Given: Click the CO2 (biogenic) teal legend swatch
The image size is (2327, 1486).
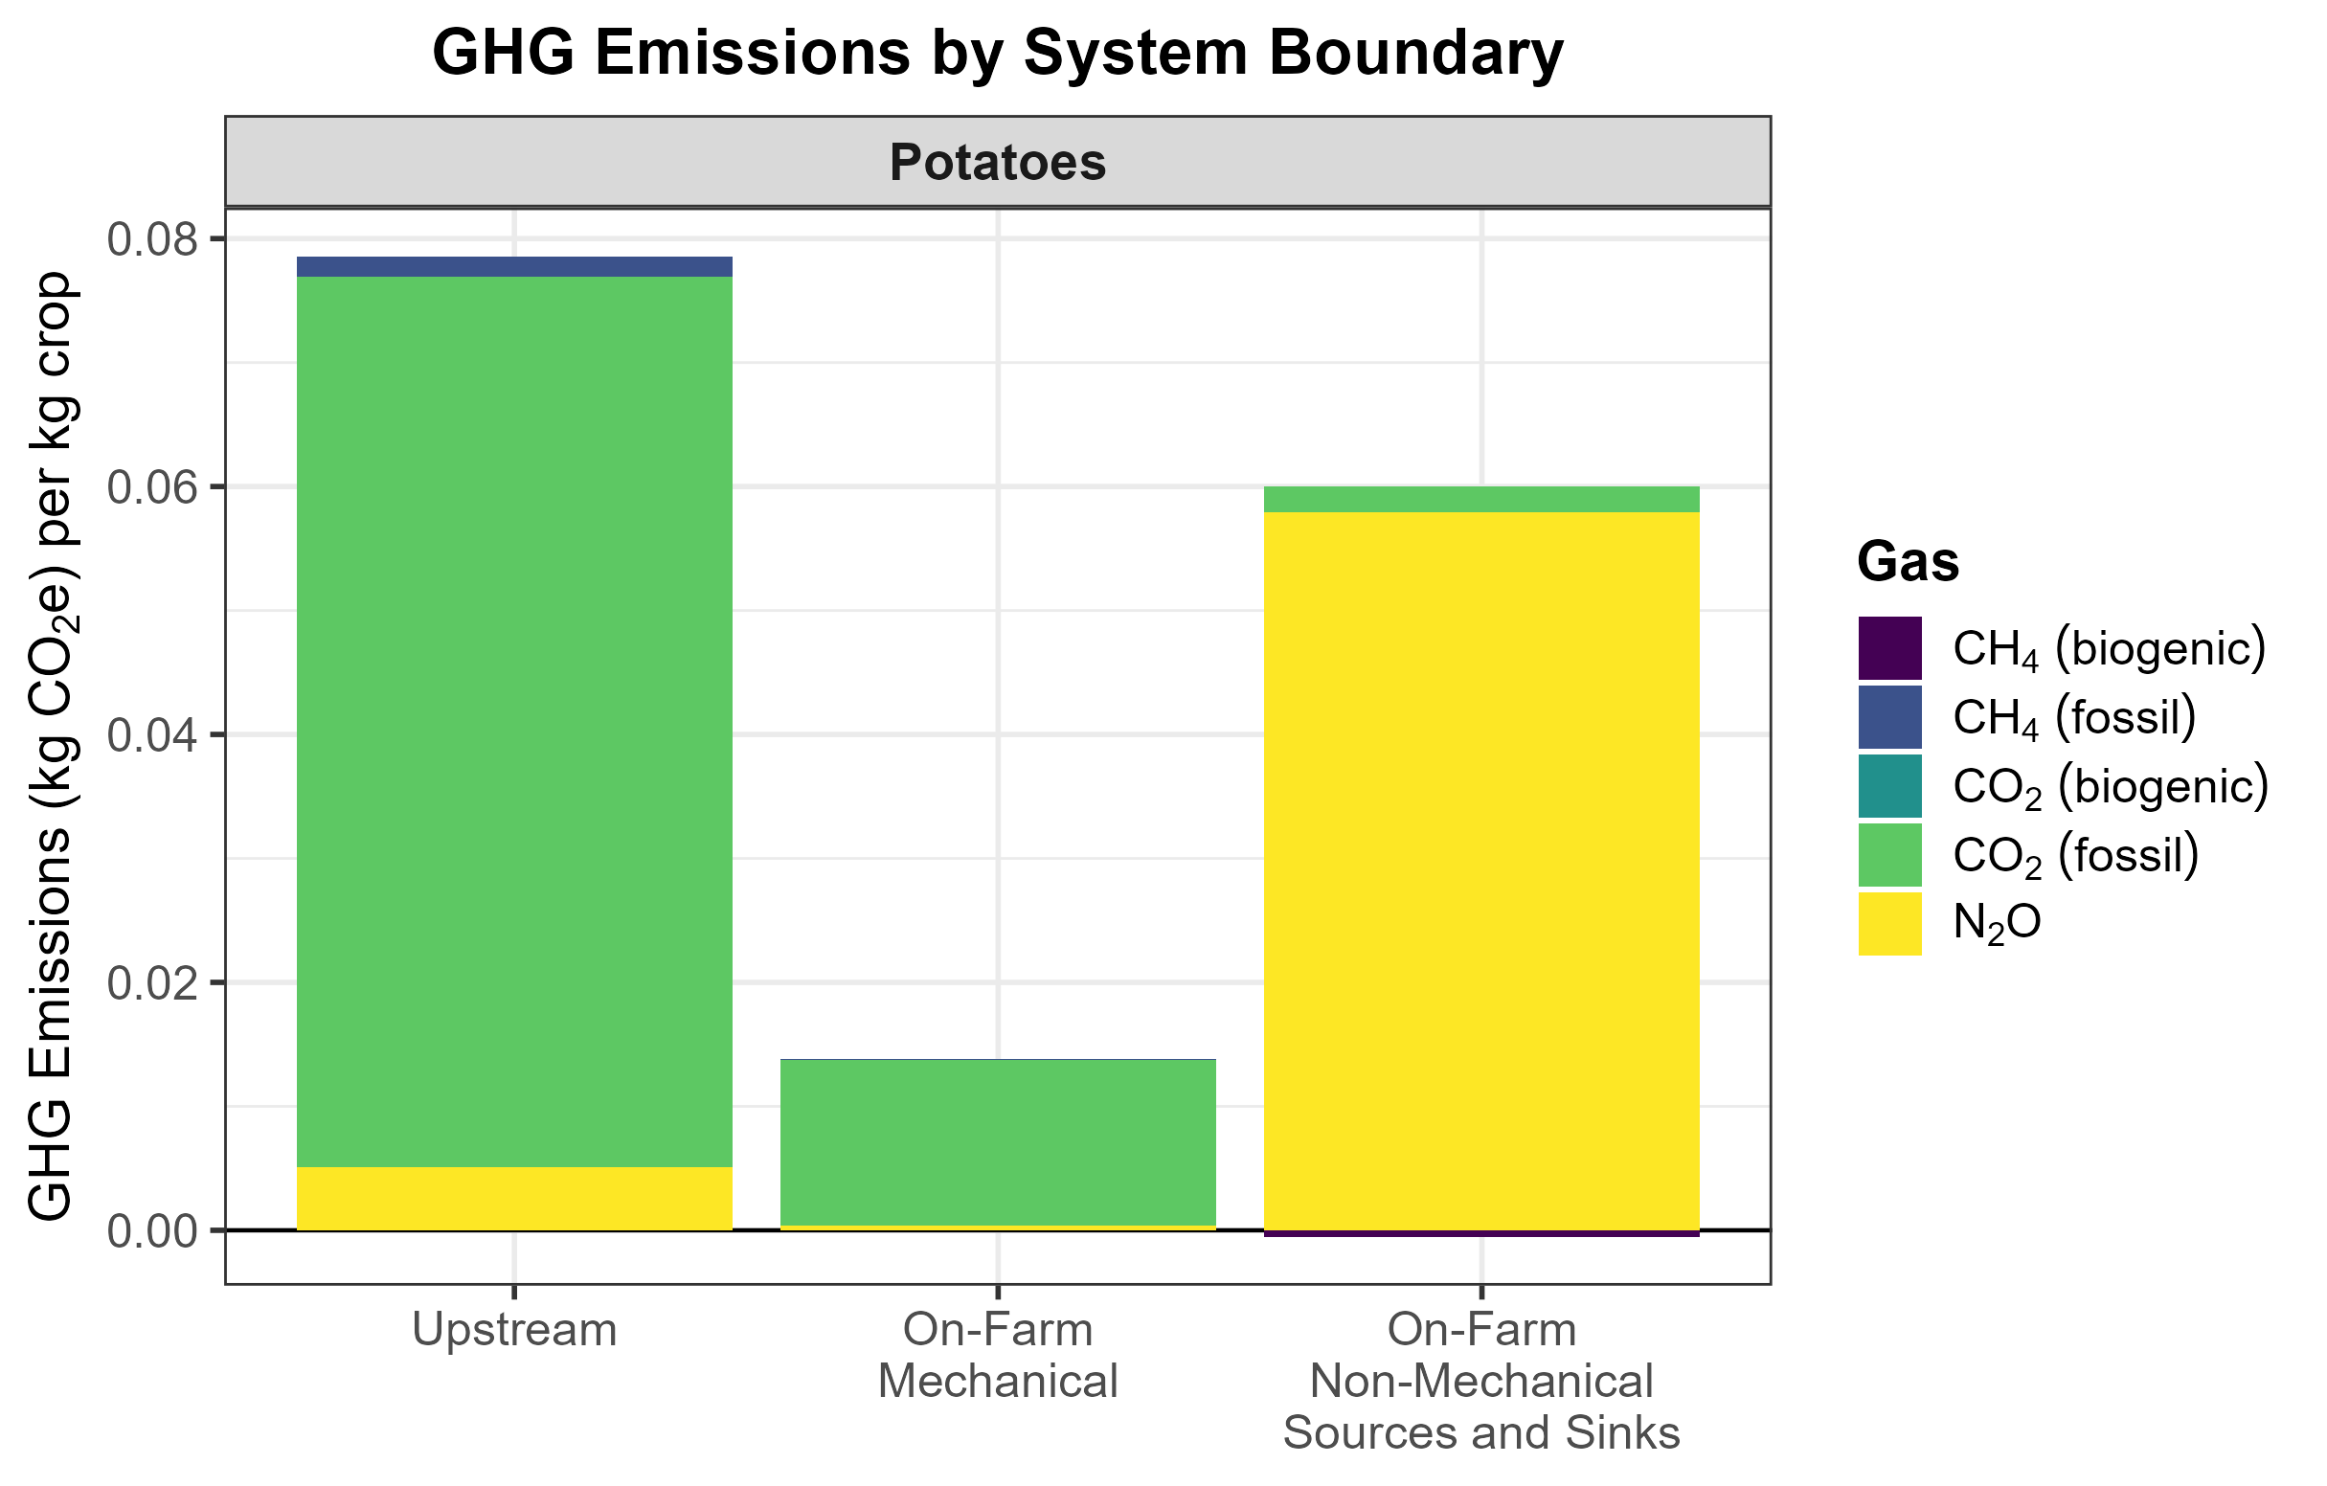Looking at the screenshot, I should (x=1890, y=785).
